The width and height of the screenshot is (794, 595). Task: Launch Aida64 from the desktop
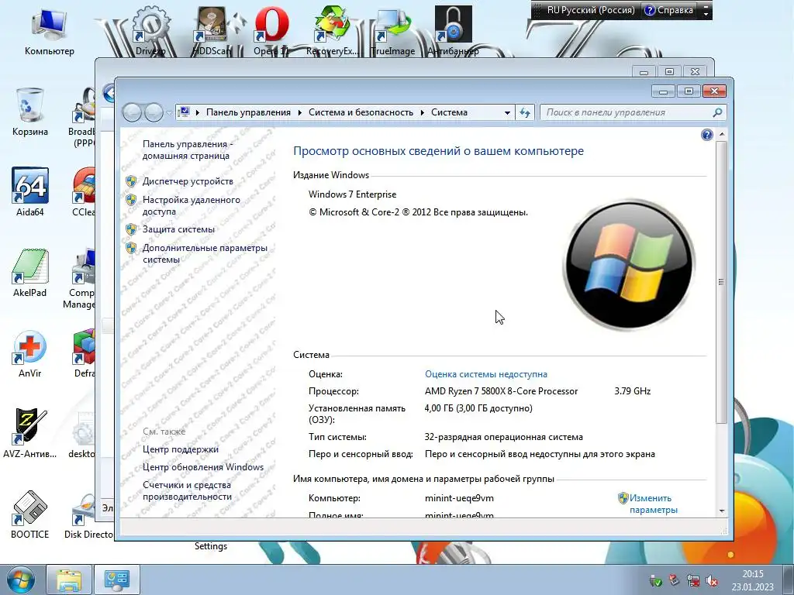[30, 191]
